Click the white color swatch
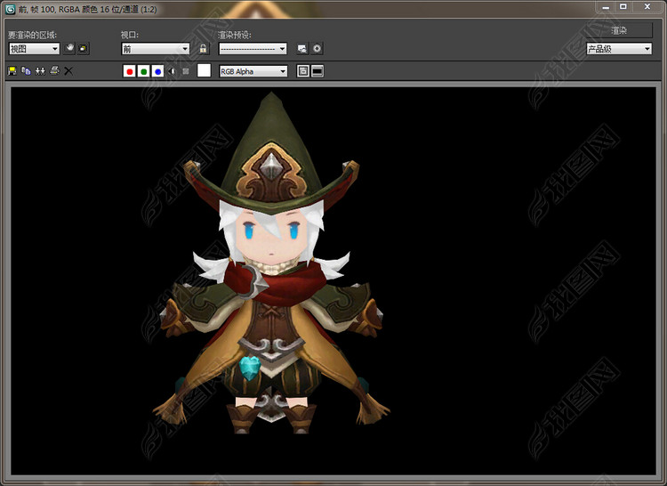 click(204, 71)
